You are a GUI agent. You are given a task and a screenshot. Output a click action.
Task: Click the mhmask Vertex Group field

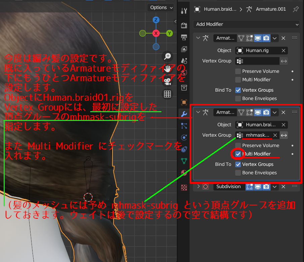pos(258,135)
